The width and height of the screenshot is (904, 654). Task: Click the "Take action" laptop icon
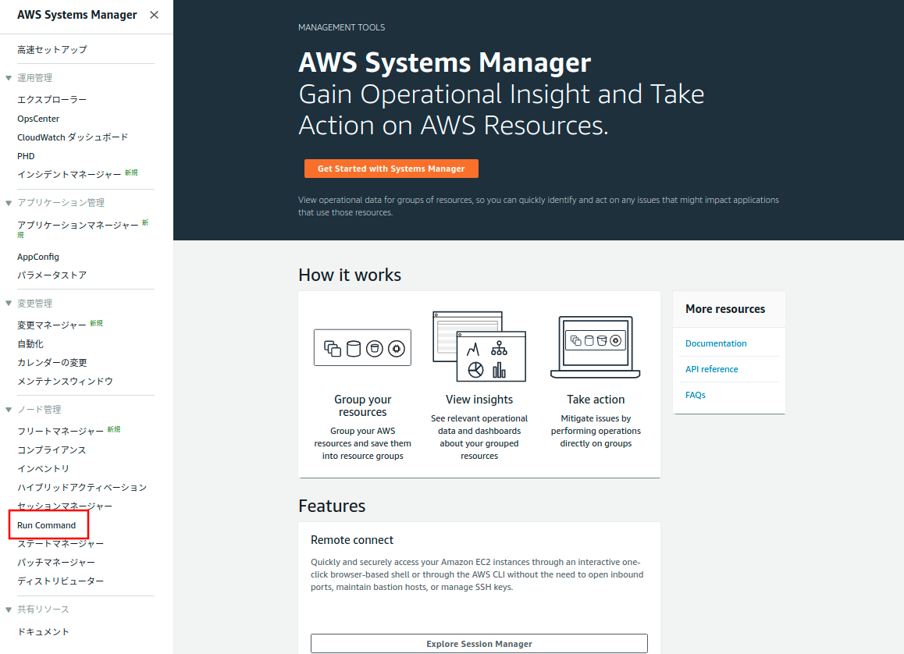[595, 343]
